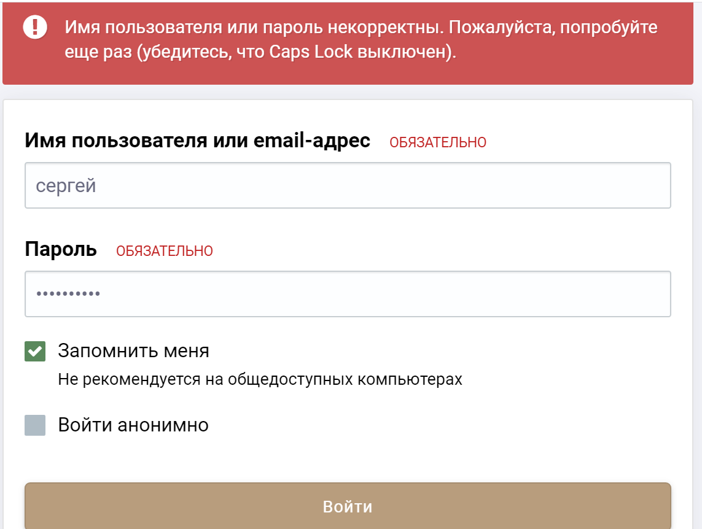Click the empty right side of the red alert banner

(x=614, y=61)
